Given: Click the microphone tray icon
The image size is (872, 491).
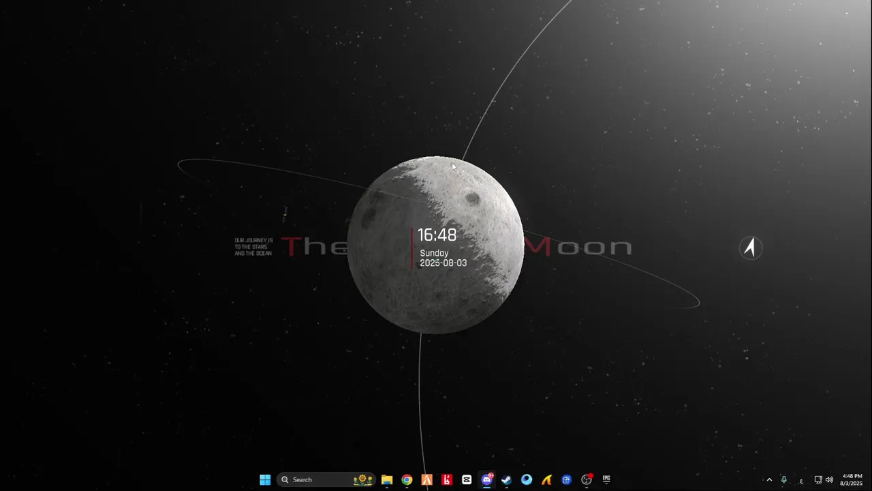Looking at the screenshot, I should click(783, 479).
